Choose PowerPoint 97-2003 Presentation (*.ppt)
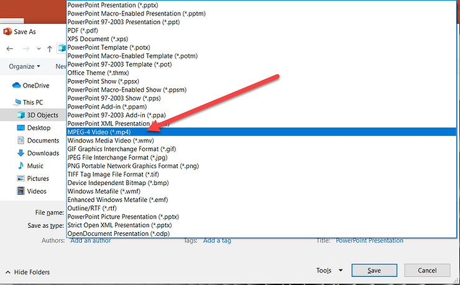 click(x=261, y=22)
